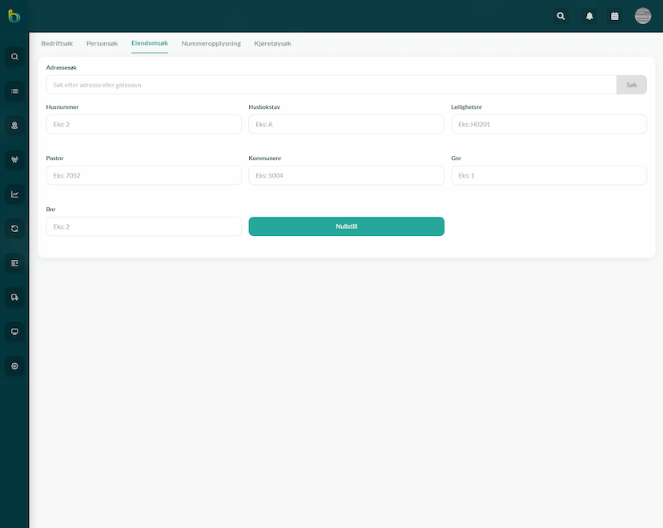Switch to the Bedriftsøk tab
663x528 pixels.
[x=57, y=43]
